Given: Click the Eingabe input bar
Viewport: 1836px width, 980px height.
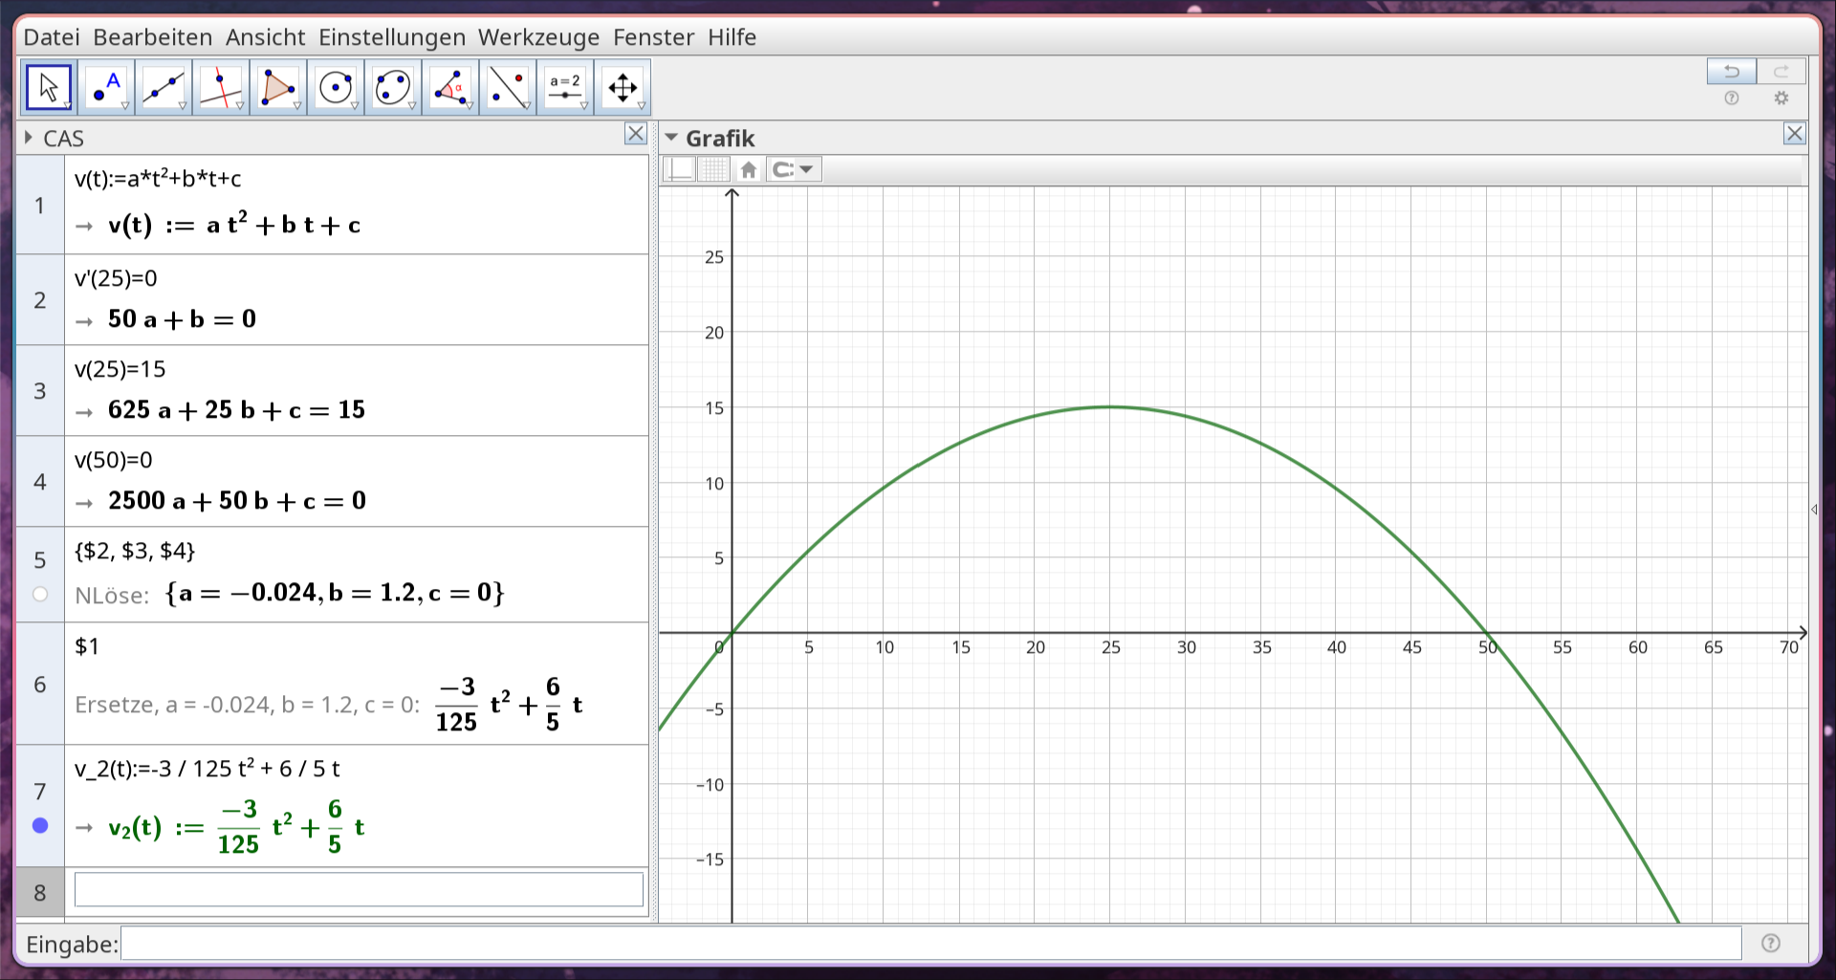Looking at the screenshot, I should point(930,944).
